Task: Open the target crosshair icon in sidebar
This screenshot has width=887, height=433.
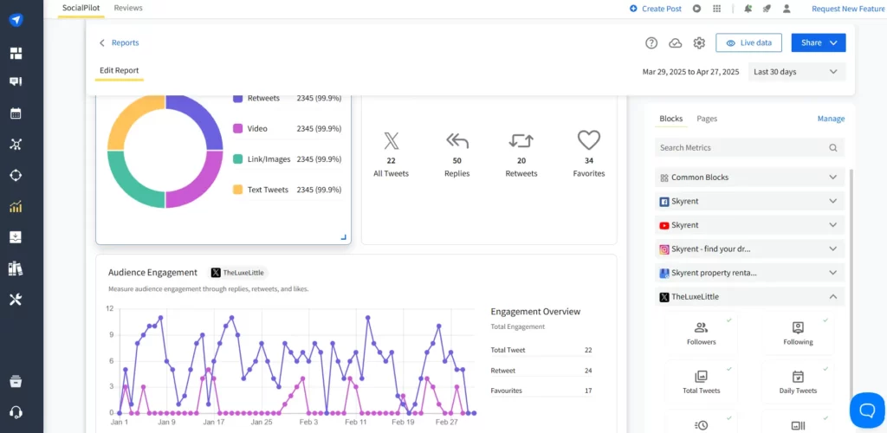Action: pos(16,175)
